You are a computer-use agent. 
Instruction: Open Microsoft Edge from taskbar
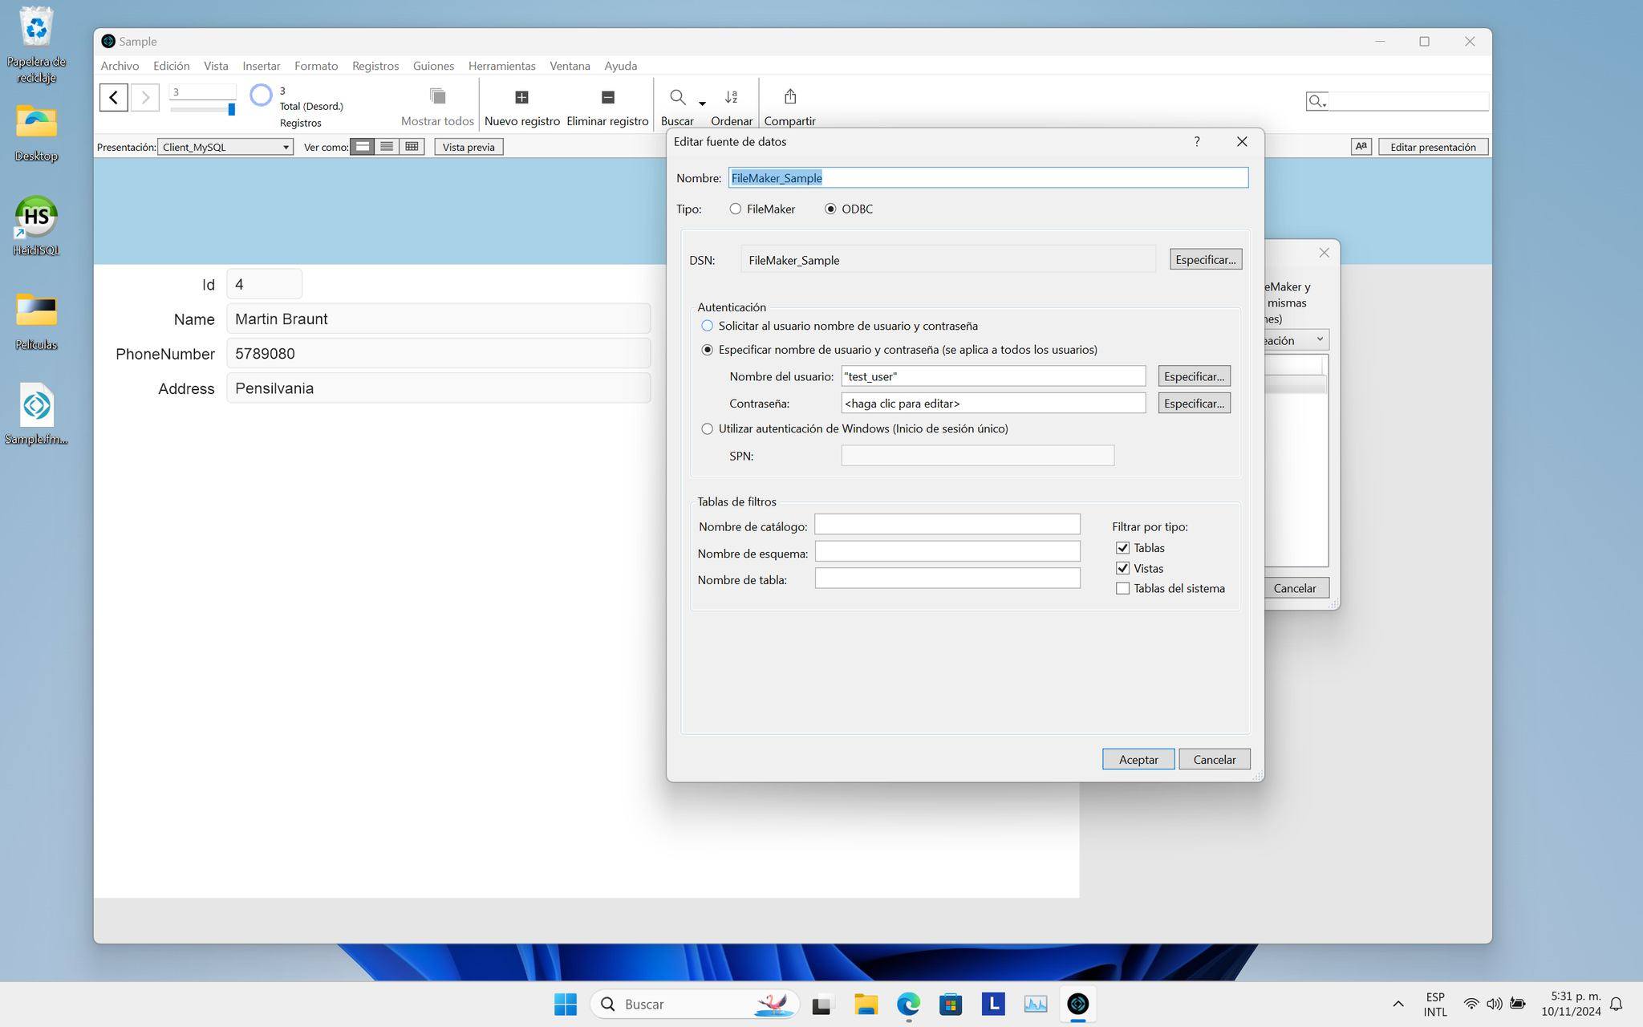908,1004
